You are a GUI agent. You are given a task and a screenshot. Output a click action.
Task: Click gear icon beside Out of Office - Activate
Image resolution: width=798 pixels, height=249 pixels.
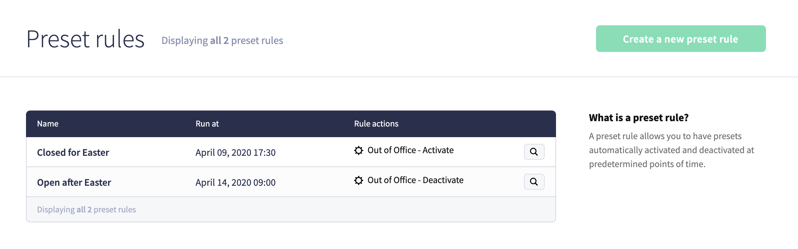(359, 150)
